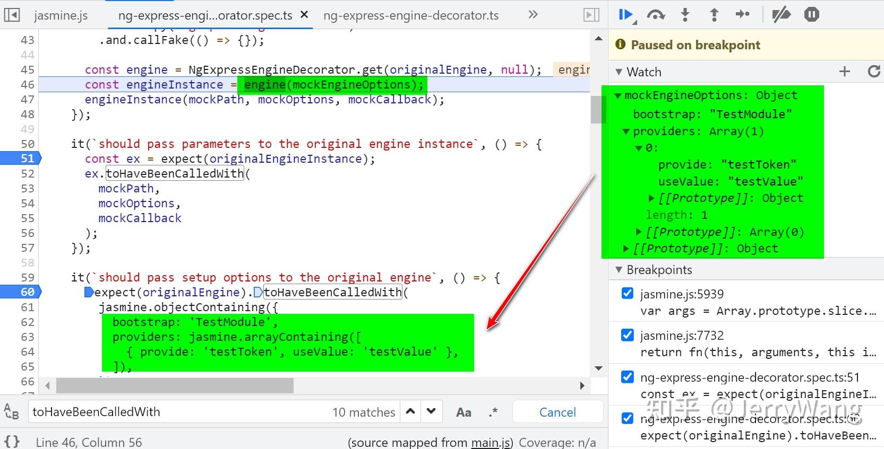The height and width of the screenshot is (449, 884).
Task: Click the horizontal scrollbar thumb in the editor
Action: tap(175, 385)
